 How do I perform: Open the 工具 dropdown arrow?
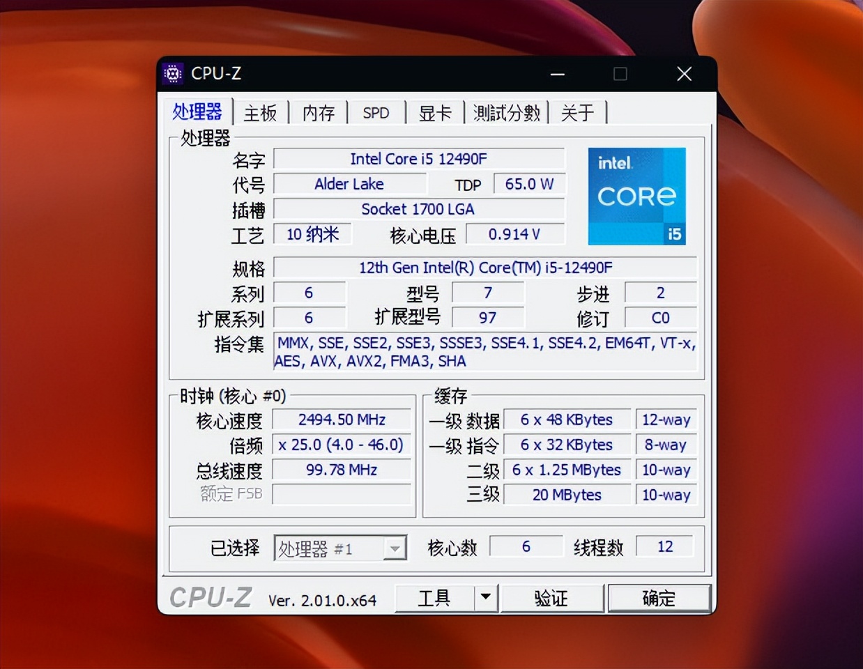point(487,597)
